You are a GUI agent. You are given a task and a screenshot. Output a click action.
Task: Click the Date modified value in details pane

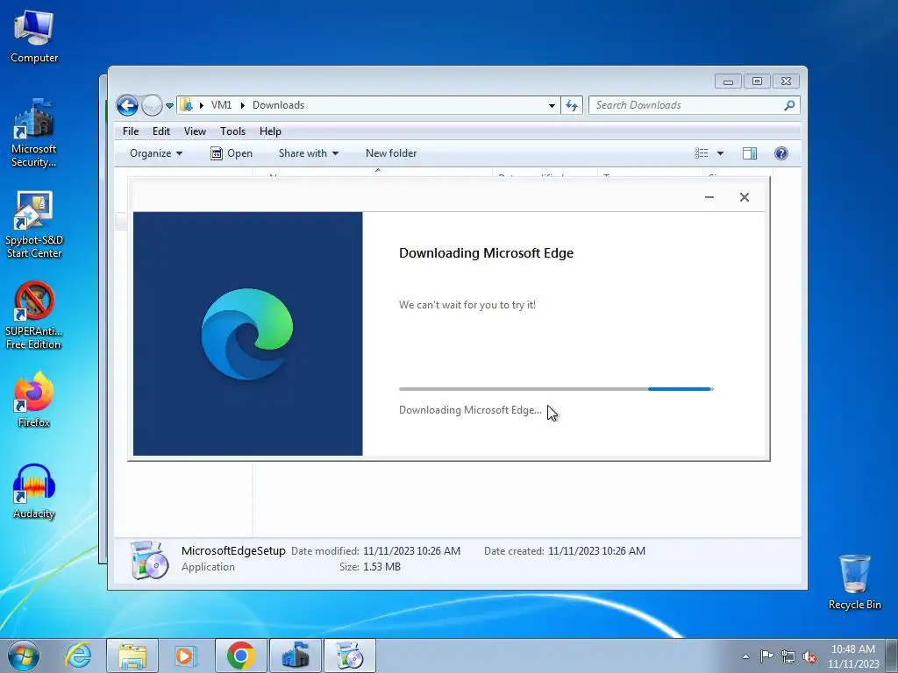[x=411, y=551]
